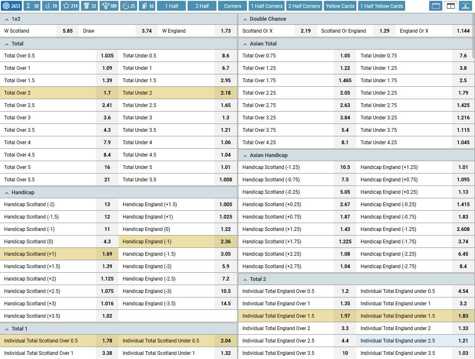The image size is (475, 359).
Task: Choose highlighted Handicap England (-1) at 2.36
Action: coord(178,241)
